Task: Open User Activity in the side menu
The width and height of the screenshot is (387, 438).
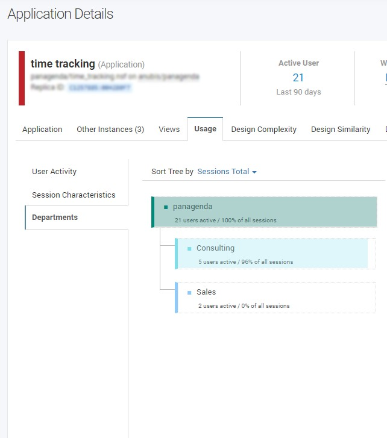Action: [54, 172]
